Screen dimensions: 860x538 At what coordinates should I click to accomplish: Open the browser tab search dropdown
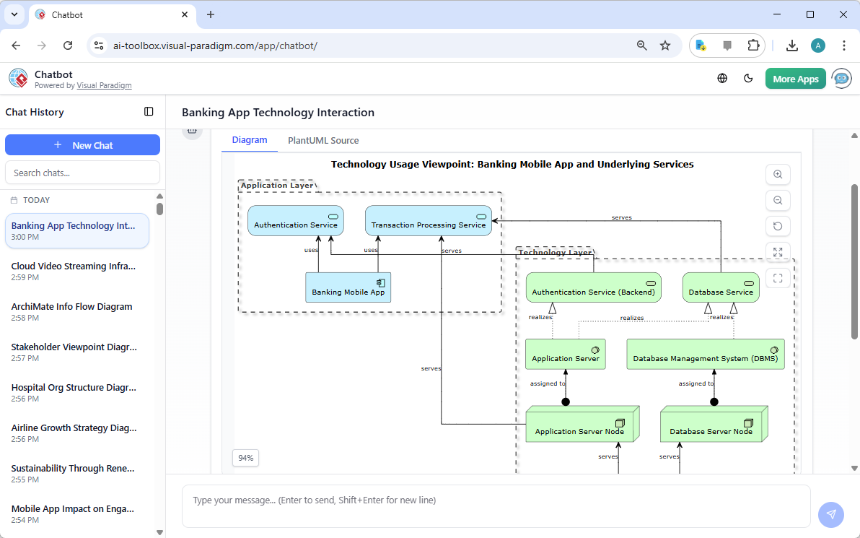click(14, 14)
